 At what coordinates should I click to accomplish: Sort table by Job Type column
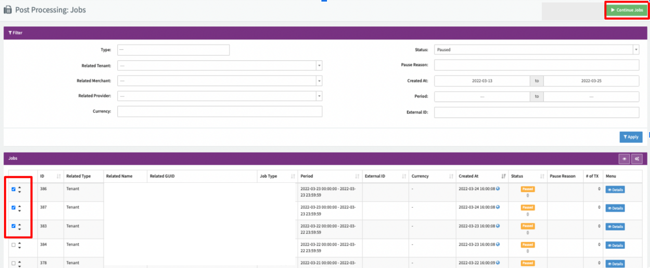[x=293, y=176]
